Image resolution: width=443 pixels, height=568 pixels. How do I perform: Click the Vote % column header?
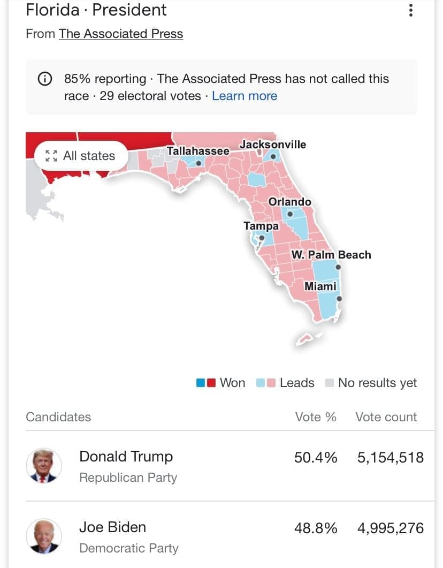(316, 417)
